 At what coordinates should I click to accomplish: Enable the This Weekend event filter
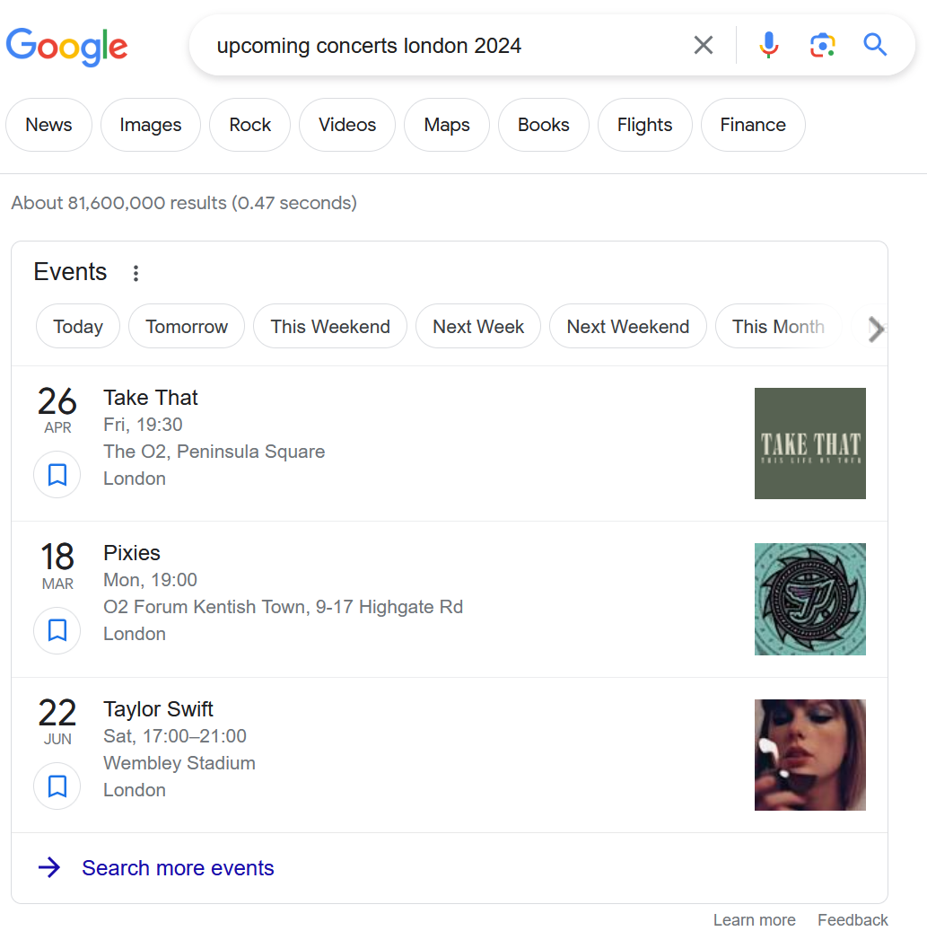point(329,326)
